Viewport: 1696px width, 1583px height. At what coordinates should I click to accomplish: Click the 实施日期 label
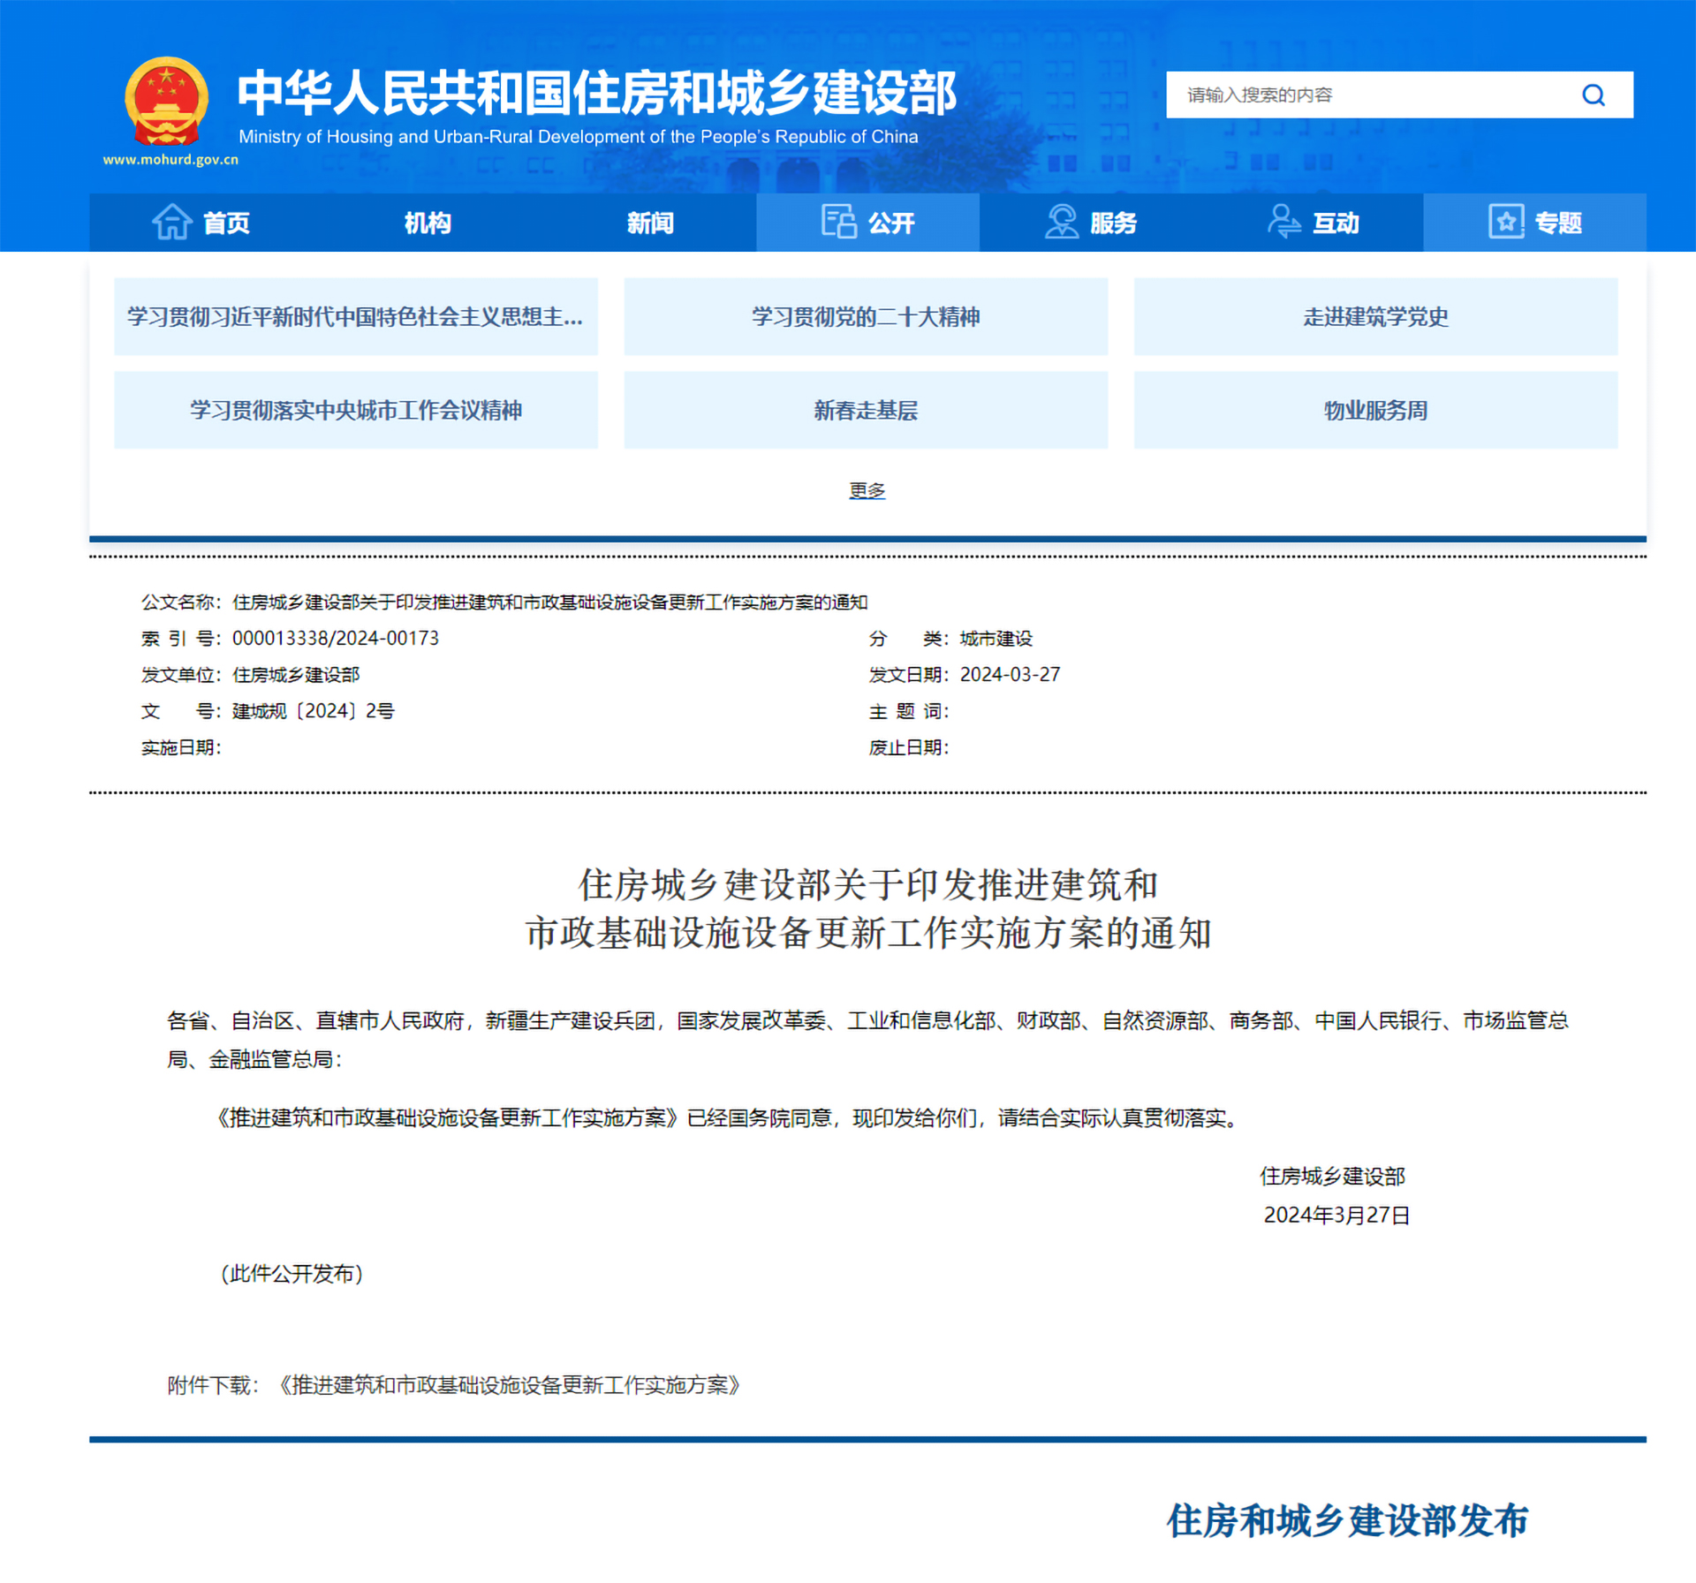[181, 747]
